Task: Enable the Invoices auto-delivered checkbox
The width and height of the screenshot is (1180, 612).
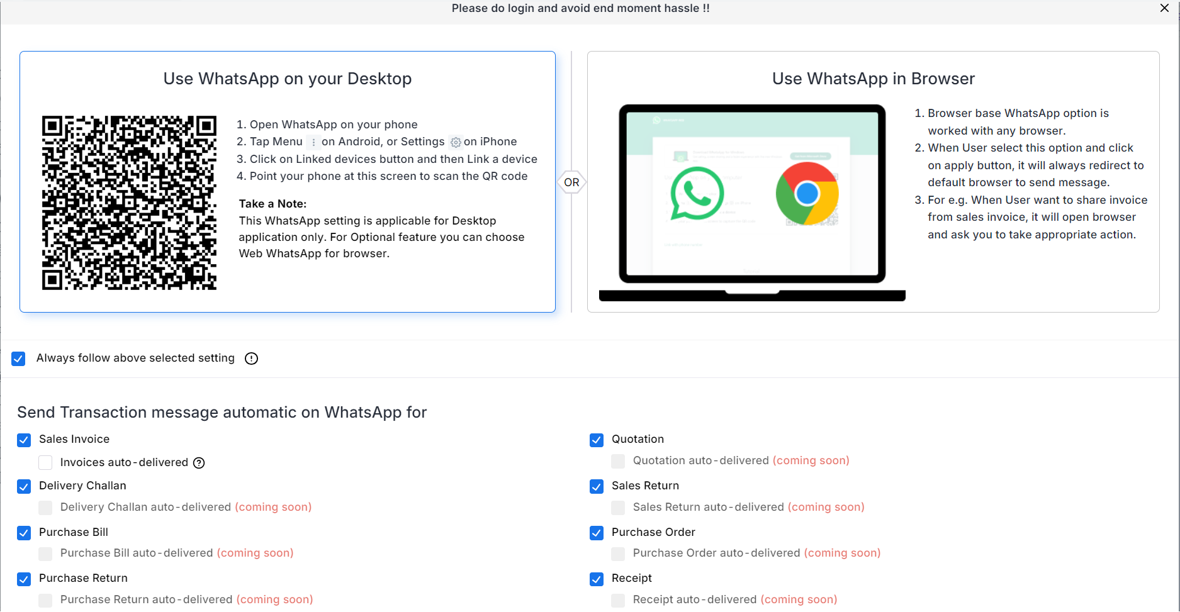Action: tap(45, 463)
